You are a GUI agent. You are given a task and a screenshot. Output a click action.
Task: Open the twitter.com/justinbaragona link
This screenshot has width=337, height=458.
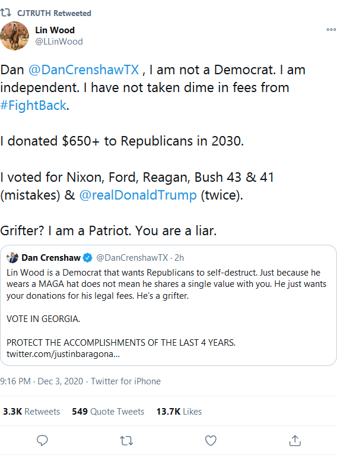(x=63, y=354)
